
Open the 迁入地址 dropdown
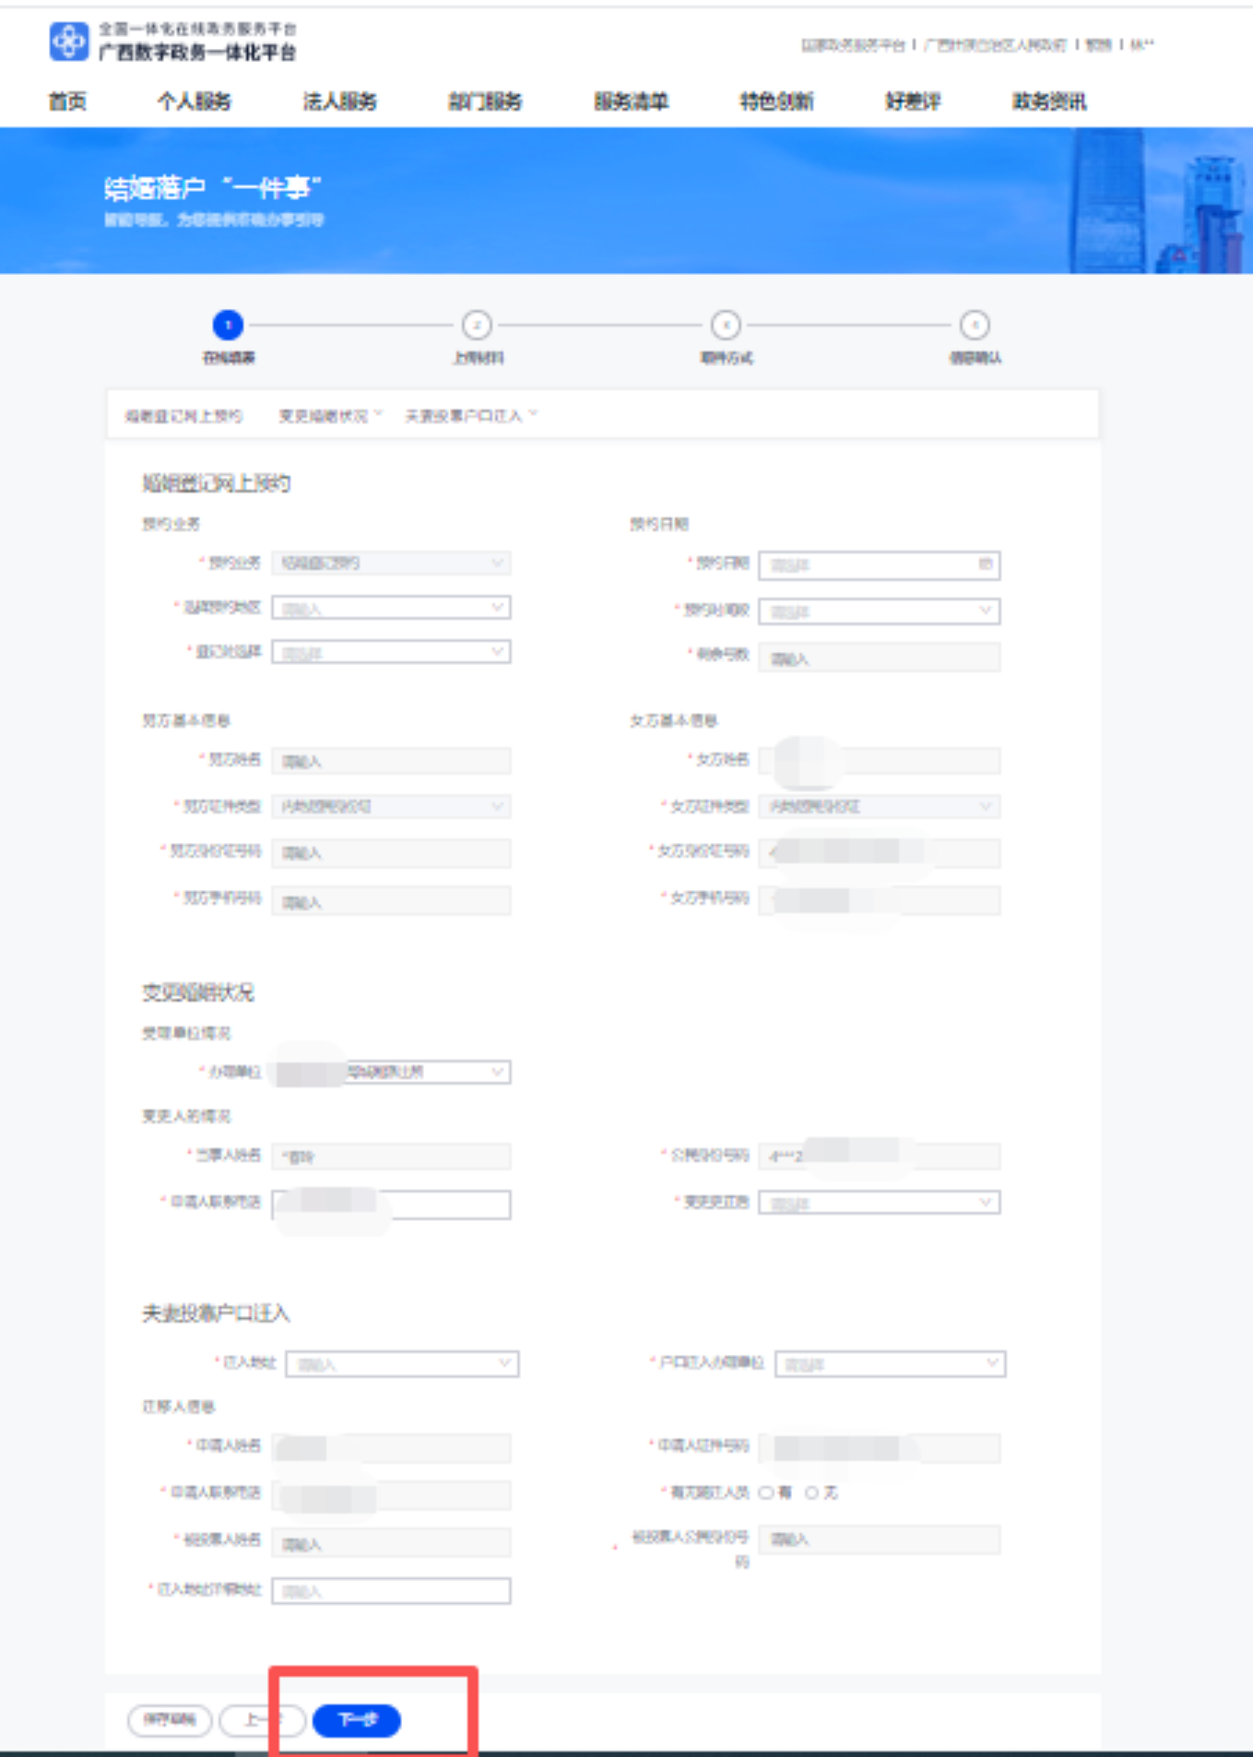pos(402,1363)
